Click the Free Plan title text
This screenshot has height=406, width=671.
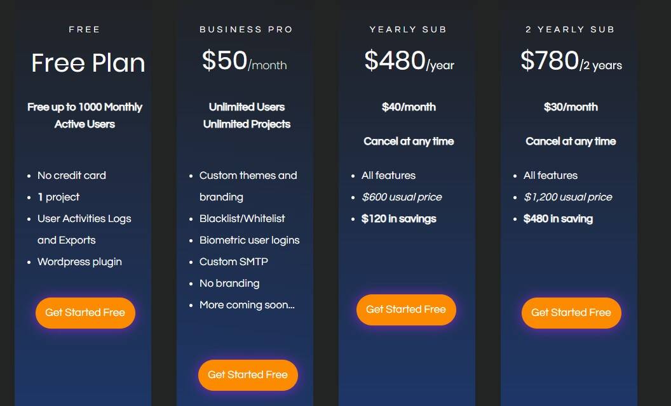pos(88,62)
